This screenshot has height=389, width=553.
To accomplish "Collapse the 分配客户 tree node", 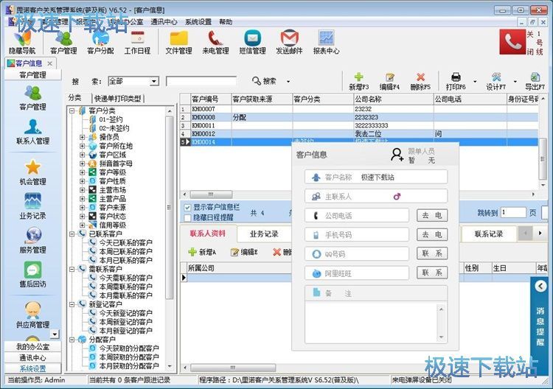I will coord(72,340).
